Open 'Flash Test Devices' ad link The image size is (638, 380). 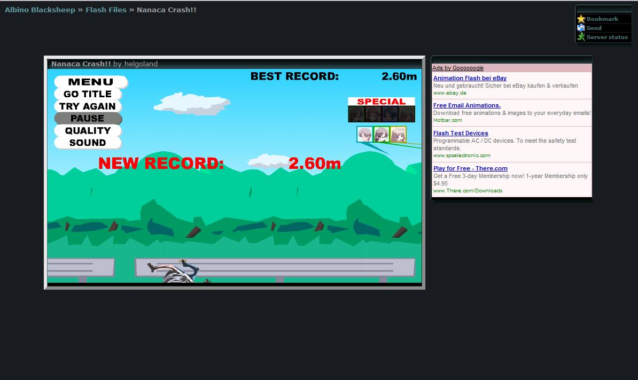coord(461,133)
